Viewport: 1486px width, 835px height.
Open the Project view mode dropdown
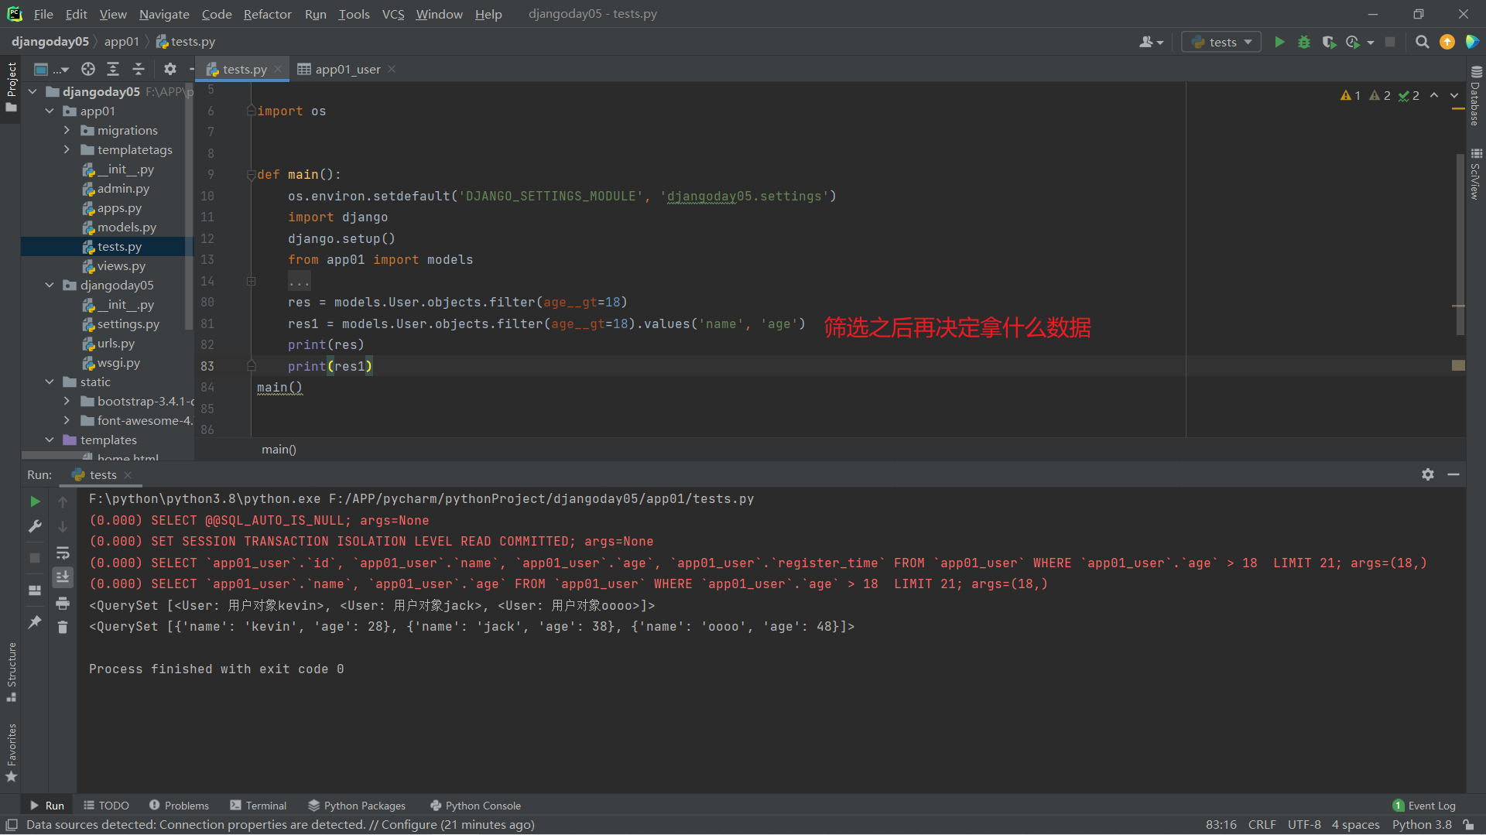52,69
